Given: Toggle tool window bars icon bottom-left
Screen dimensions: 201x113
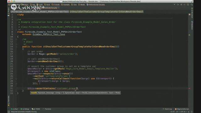Looking at the screenshot, I should 9,112.
